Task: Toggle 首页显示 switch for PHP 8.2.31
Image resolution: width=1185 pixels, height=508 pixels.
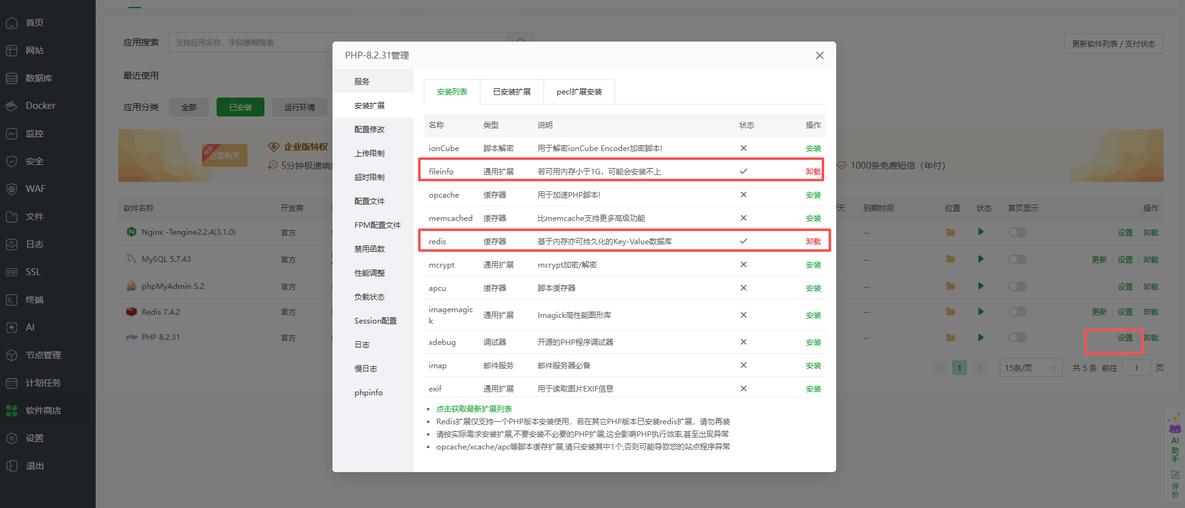Action: [x=1017, y=337]
